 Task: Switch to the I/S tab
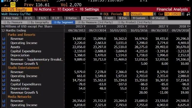click(x=29, y=18)
